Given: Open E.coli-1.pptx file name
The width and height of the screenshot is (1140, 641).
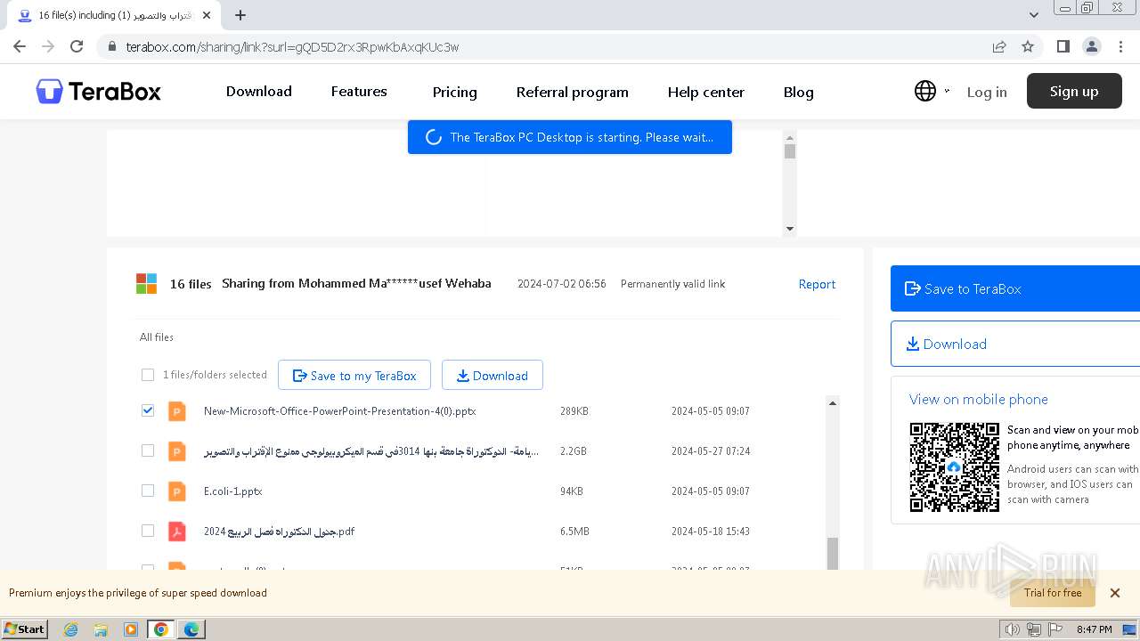Looking at the screenshot, I should (233, 491).
